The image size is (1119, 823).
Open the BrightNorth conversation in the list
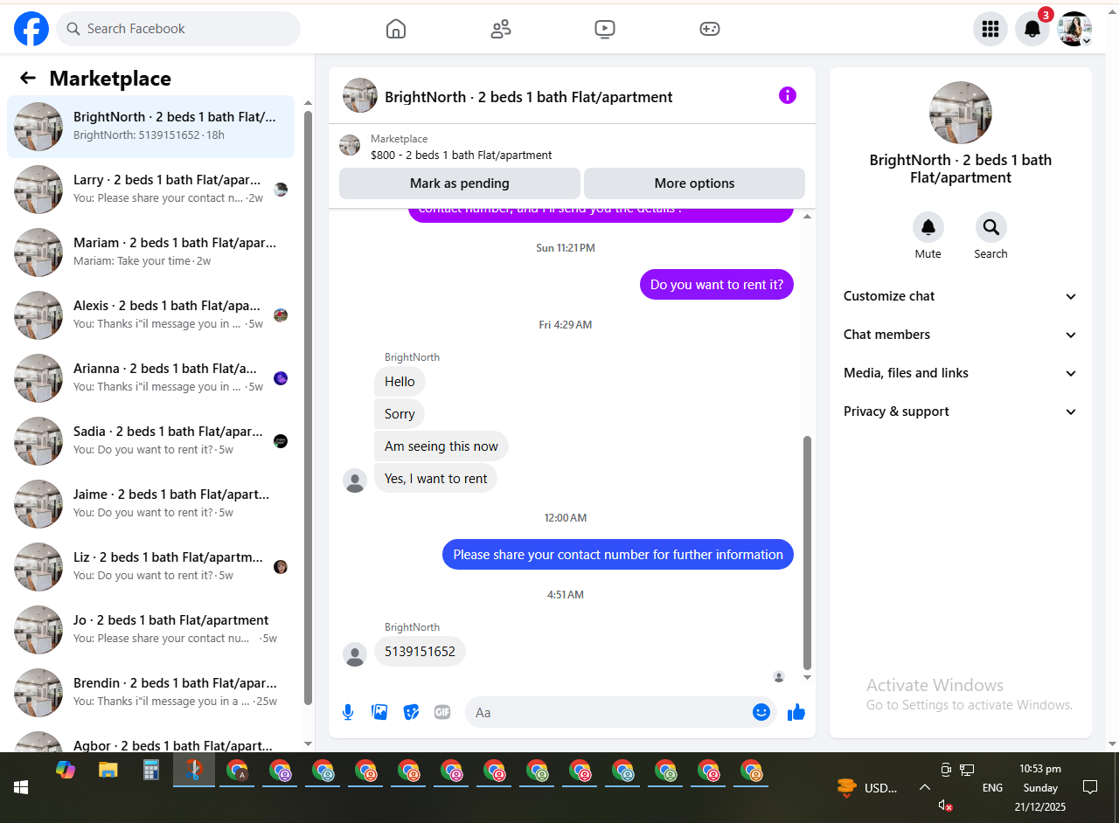tap(150, 127)
